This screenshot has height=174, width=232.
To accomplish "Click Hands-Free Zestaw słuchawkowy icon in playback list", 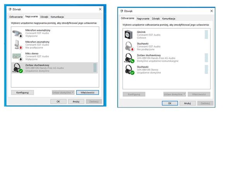I will coord(129,58).
